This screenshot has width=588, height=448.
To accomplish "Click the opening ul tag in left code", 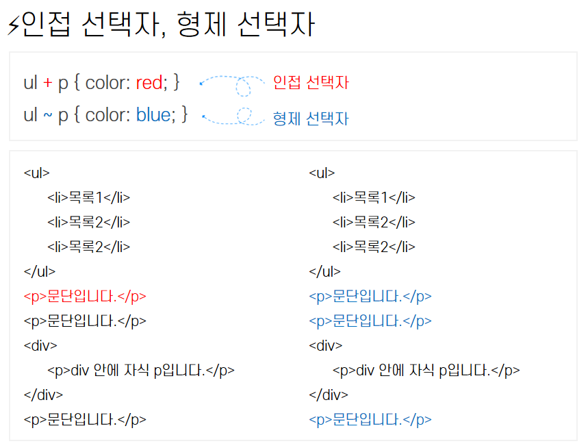I will (x=37, y=173).
